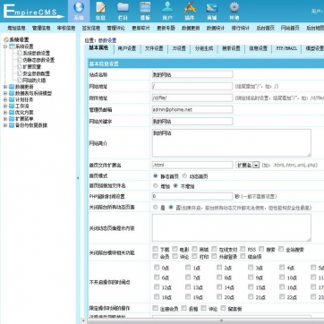The image size is (324, 324).
Task: Click page icon beside 扩展变量
Action: point(20,66)
